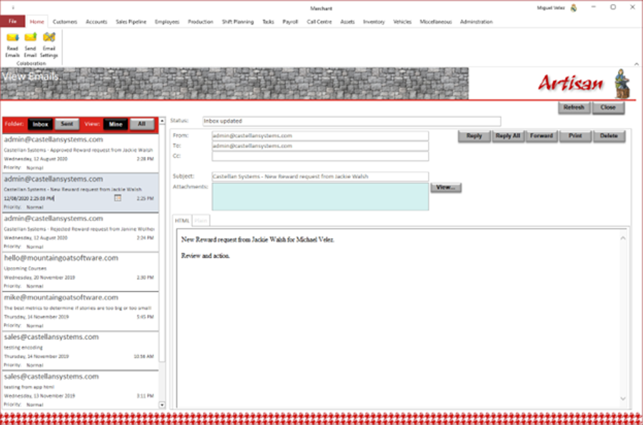Click the Attachments list box

point(320,196)
